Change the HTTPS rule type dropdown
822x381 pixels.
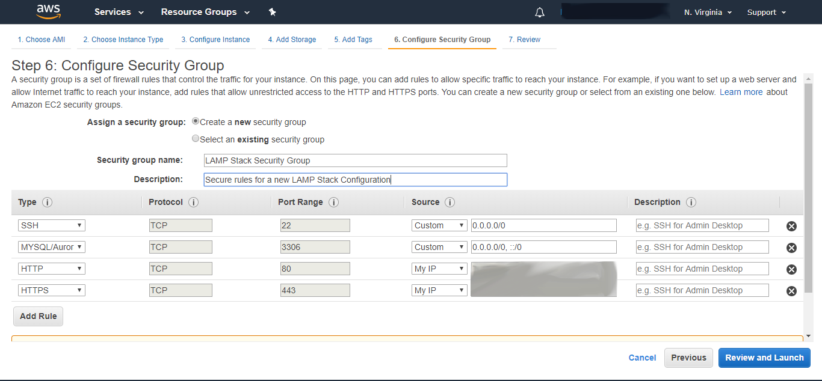click(52, 290)
